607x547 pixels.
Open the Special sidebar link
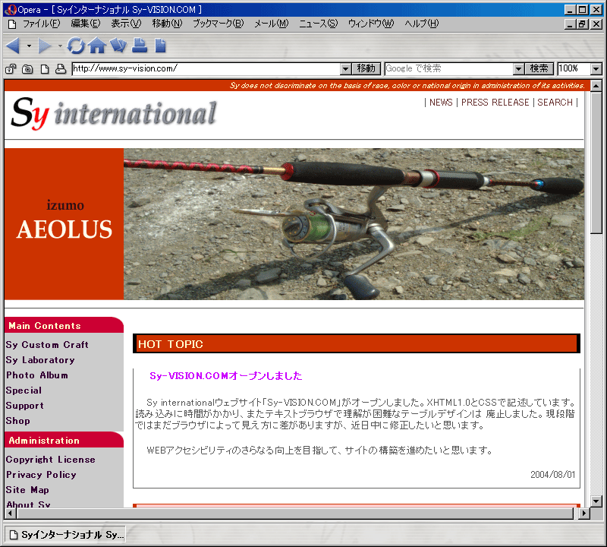pos(24,390)
